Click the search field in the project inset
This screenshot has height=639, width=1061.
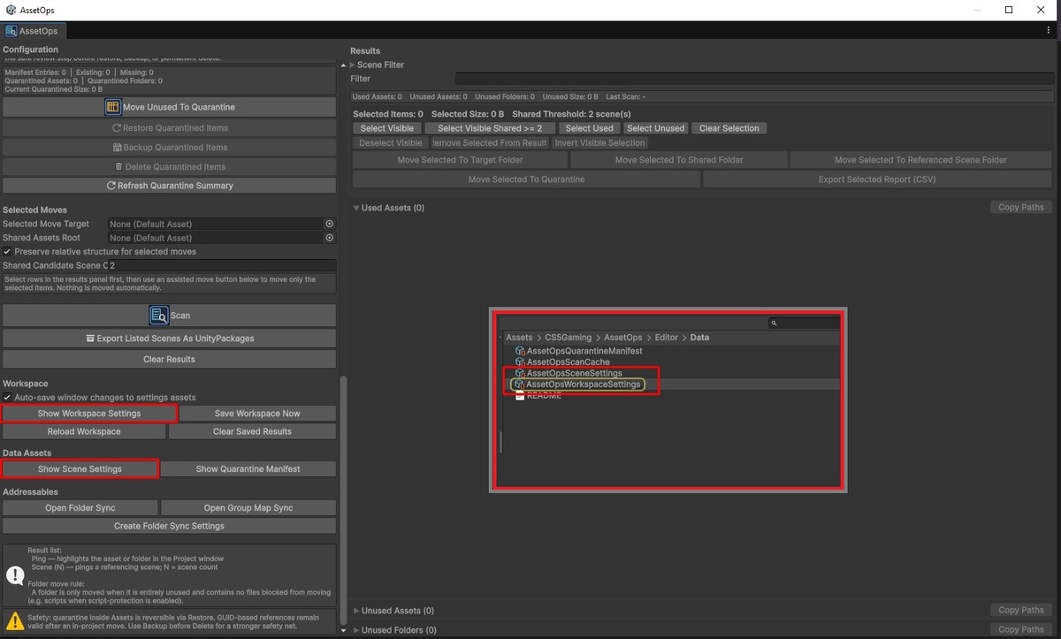tap(804, 323)
